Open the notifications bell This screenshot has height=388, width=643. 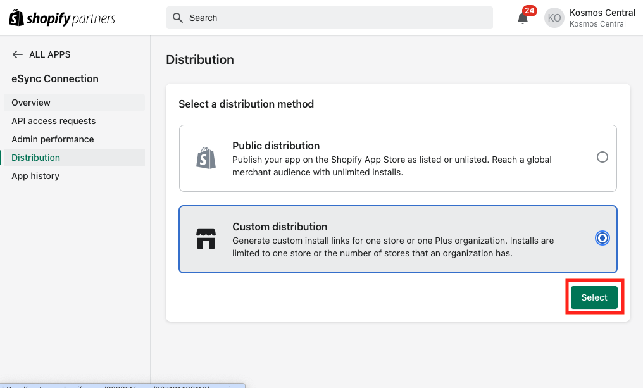(x=523, y=18)
